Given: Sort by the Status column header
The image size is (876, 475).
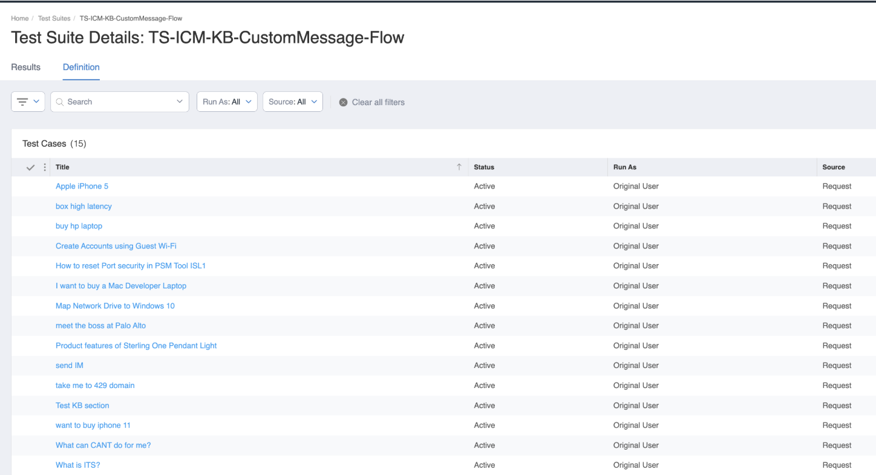Looking at the screenshot, I should tap(484, 167).
